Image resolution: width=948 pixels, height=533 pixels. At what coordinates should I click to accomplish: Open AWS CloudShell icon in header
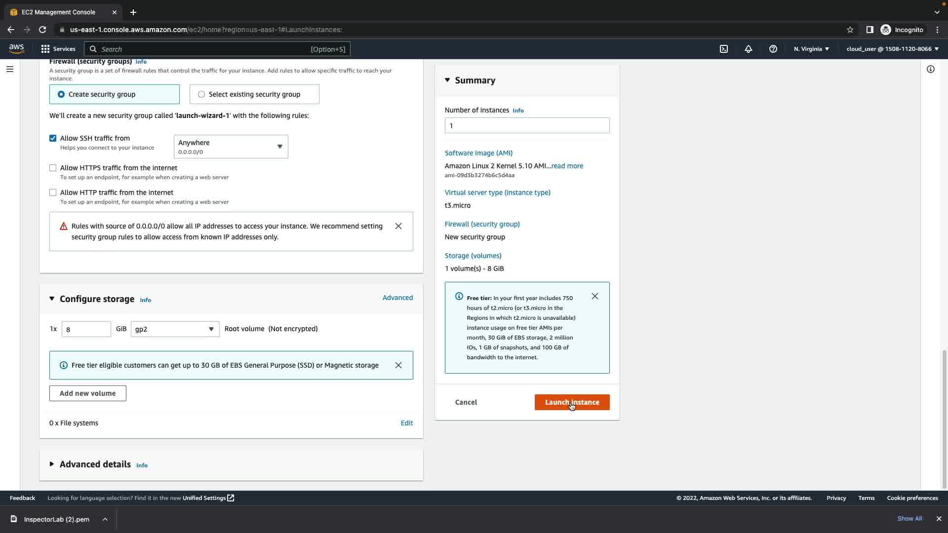(724, 49)
